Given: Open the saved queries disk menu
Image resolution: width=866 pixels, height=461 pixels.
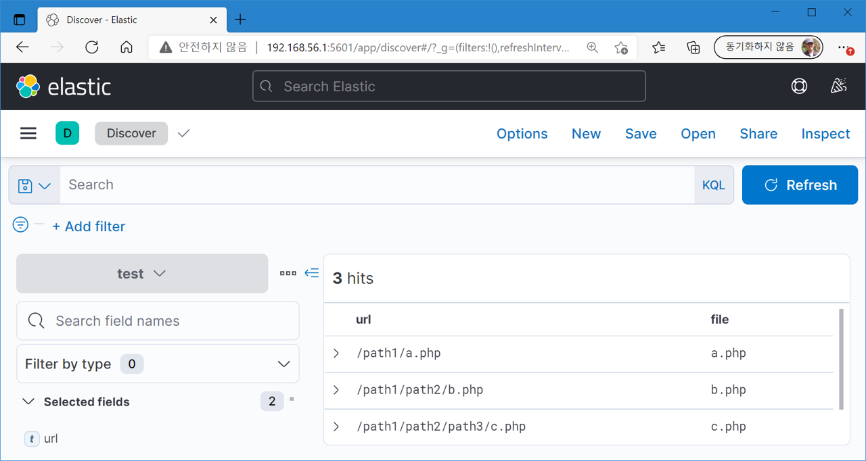Looking at the screenshot, I should click(35, 185).
